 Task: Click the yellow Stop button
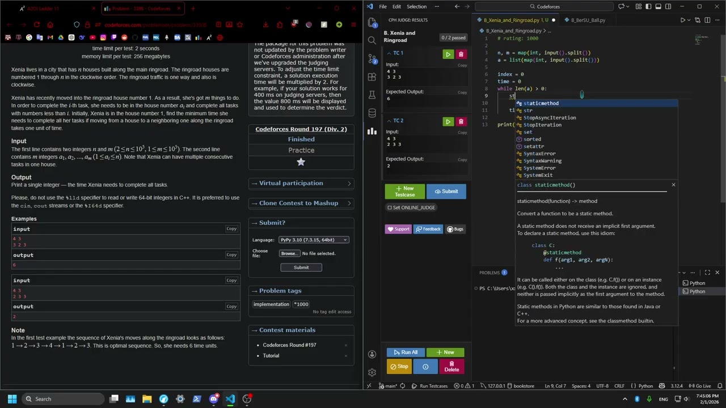point(399,367)
